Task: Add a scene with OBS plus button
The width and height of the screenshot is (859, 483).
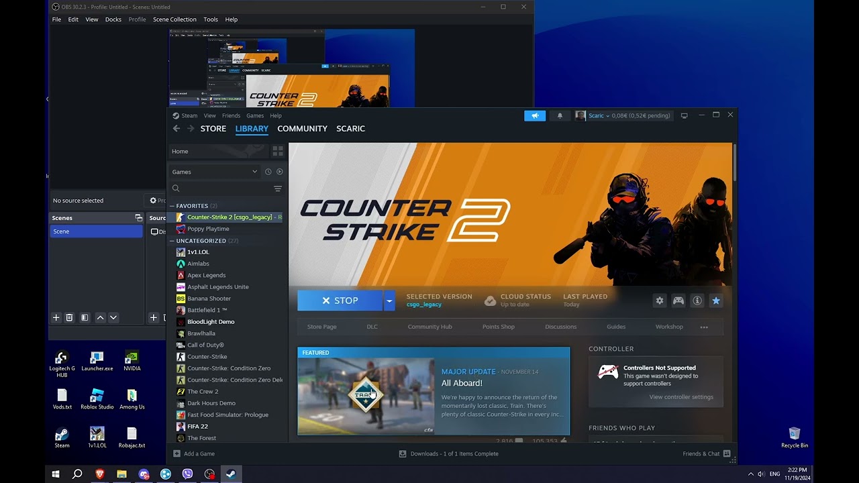Action: click(x=56, y=317)
